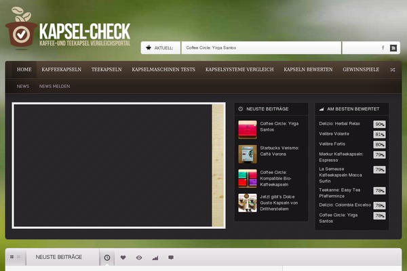This screenshot has width=407, height=271.
Task: Click clock icon in Neuste Beiträge widget
Action: [x=241, y=109]
